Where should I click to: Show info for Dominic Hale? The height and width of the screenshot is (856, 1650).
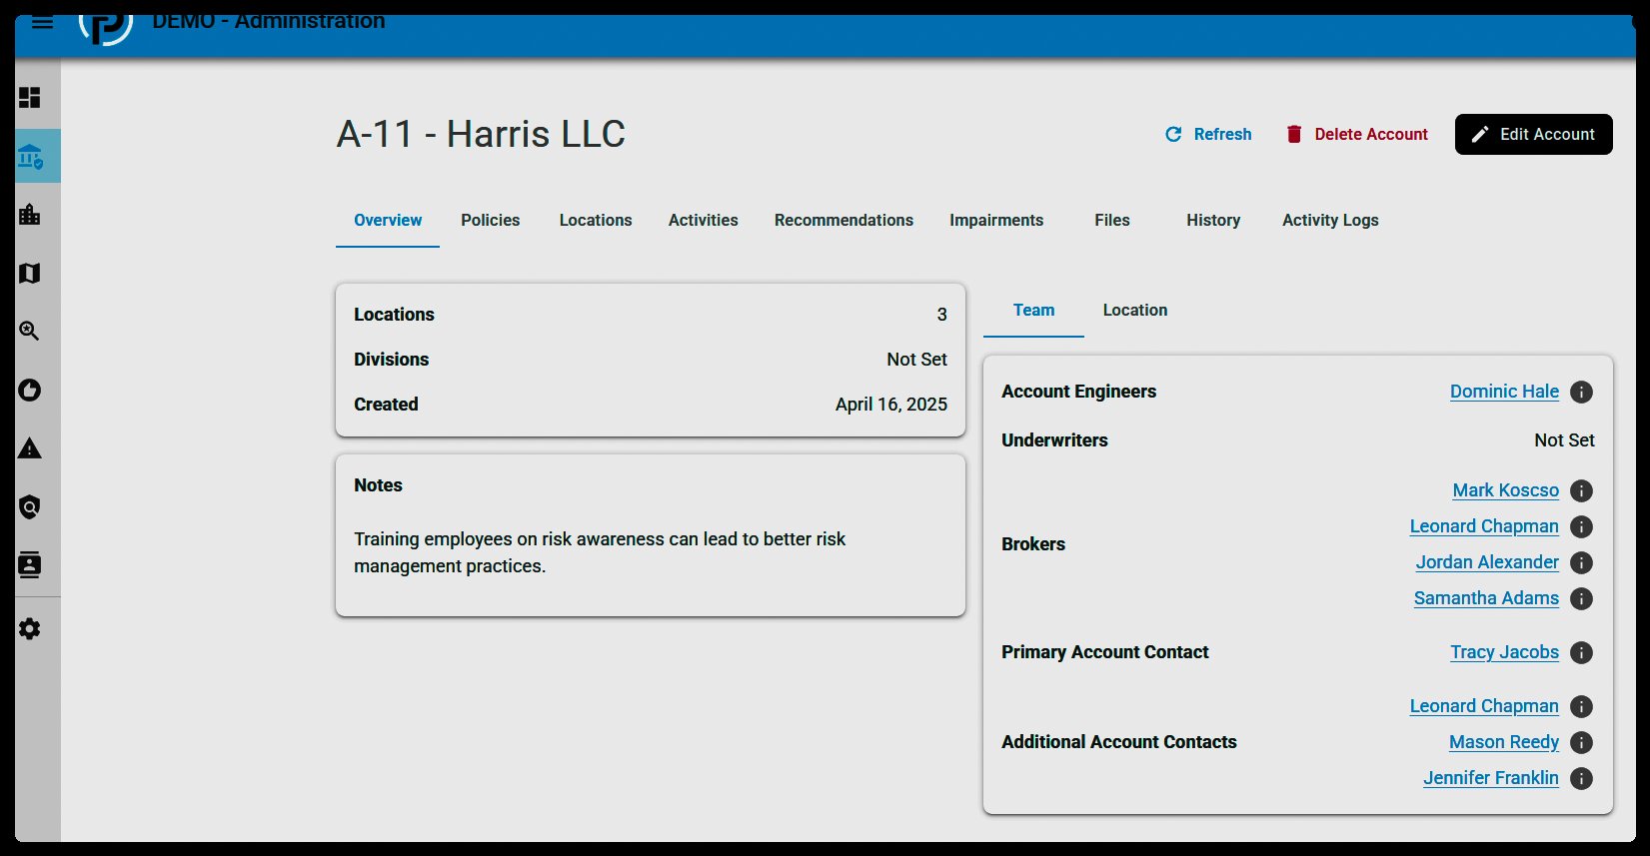pos(1581,392)
